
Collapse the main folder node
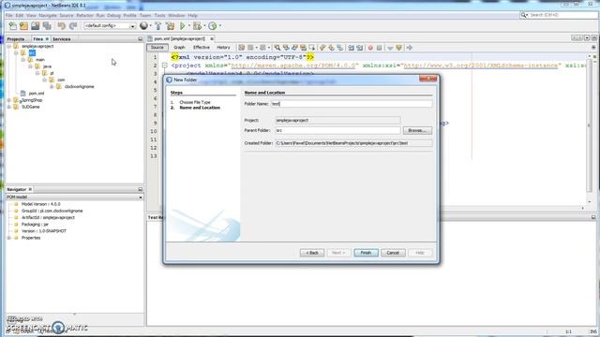(23, 60)
